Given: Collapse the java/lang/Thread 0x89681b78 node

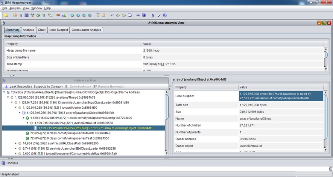Looking at the screenshot, I should point(8,97).
